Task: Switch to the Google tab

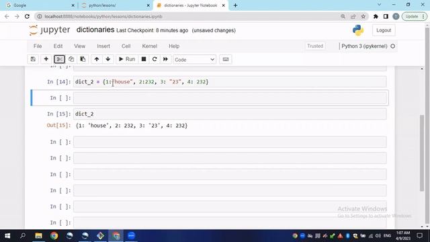Action: tap(40, 5)
